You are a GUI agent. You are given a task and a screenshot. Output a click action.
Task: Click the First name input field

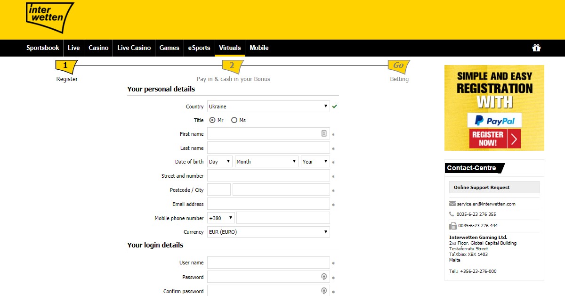[268, 134]
